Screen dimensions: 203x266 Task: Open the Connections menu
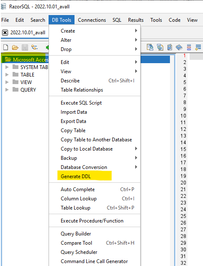(92, 20)
